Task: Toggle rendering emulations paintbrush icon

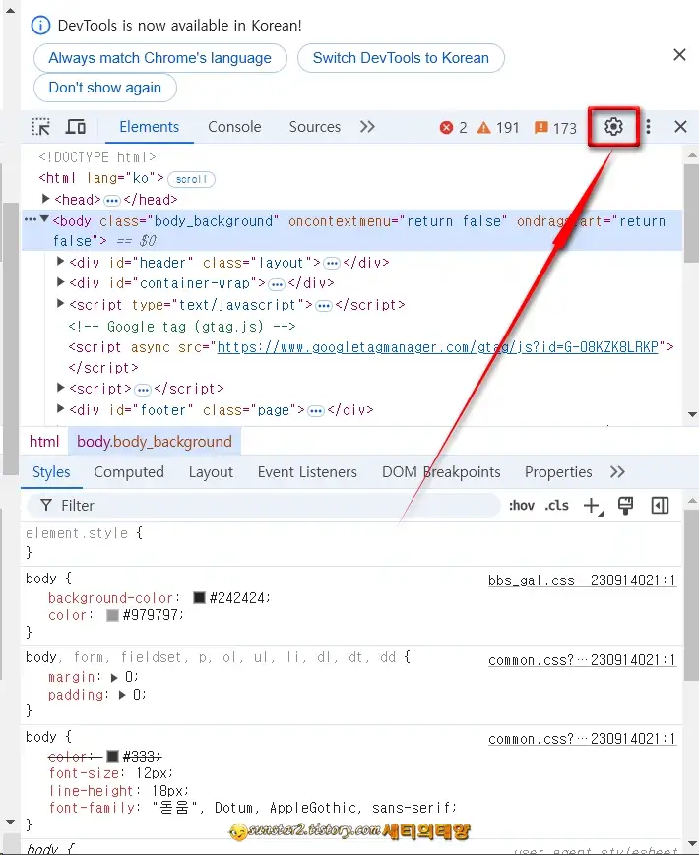Action: [626, 506]
